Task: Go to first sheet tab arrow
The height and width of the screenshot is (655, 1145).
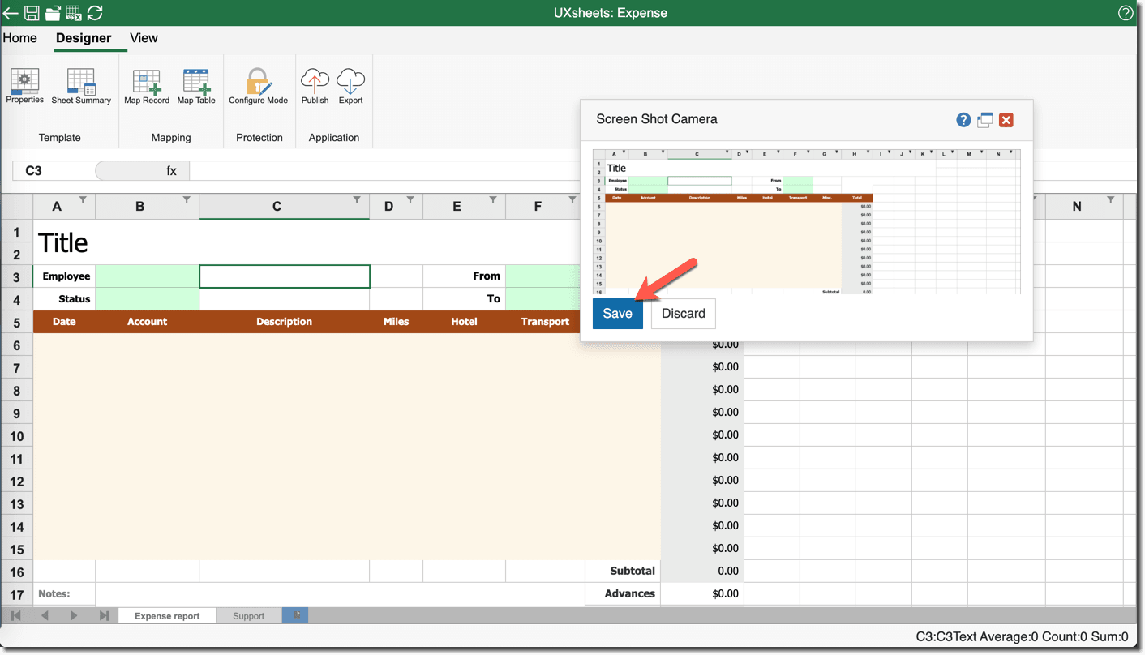Action: pyautogui.click(x=16, y=616)
